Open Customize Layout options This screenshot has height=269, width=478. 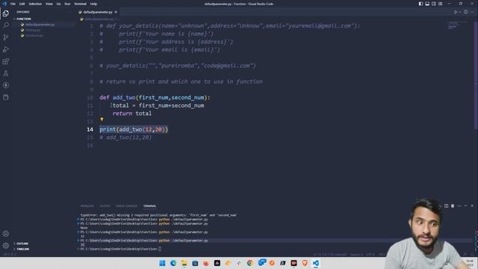[x=441, y=4]
